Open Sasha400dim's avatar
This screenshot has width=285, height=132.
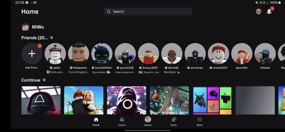coord(102,54)
